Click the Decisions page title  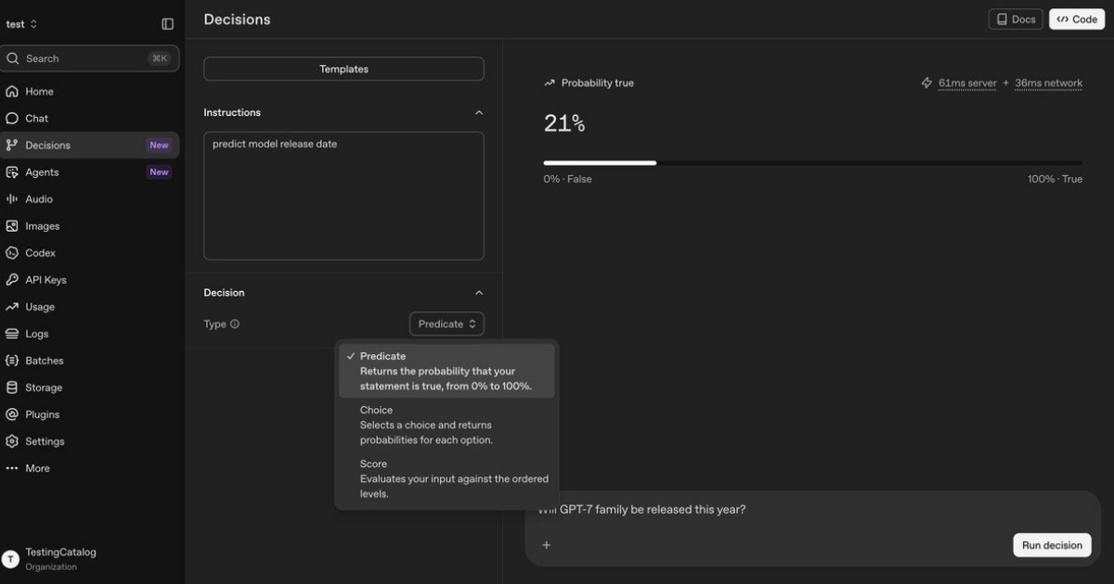[238, 19]
